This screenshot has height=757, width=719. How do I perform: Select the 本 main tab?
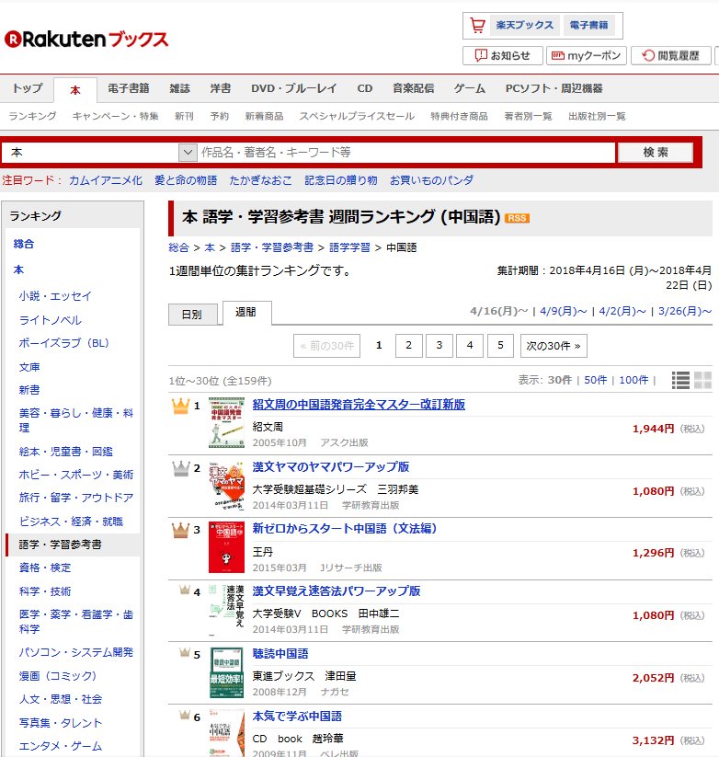(x=75, y=90)
